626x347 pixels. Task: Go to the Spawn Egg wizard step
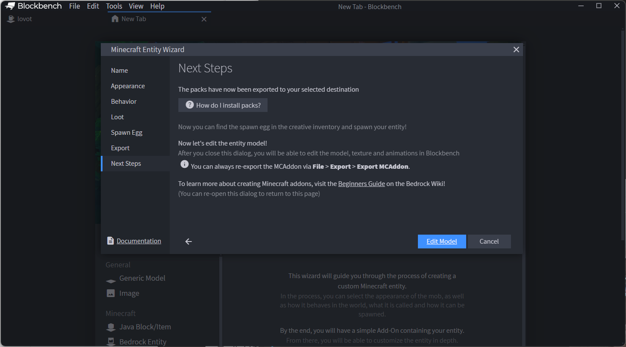tap(135, 133)
